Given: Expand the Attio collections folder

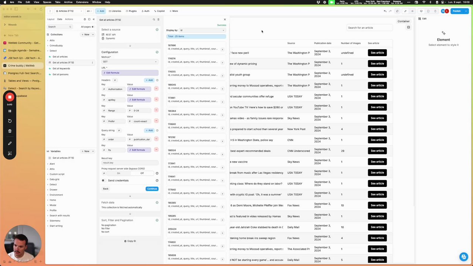Looking at the screenshot, I should coord(52,40).
